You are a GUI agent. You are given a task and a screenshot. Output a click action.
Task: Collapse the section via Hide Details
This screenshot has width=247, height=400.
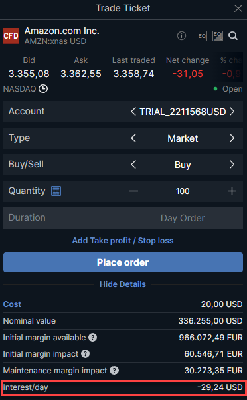(123, 284)
